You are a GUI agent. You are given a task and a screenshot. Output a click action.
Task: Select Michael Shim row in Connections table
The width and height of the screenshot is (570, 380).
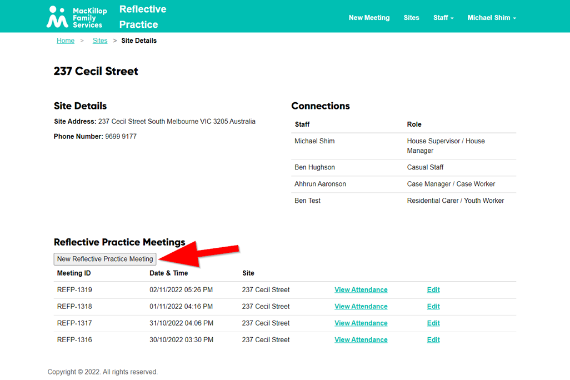tap(314, 141)
